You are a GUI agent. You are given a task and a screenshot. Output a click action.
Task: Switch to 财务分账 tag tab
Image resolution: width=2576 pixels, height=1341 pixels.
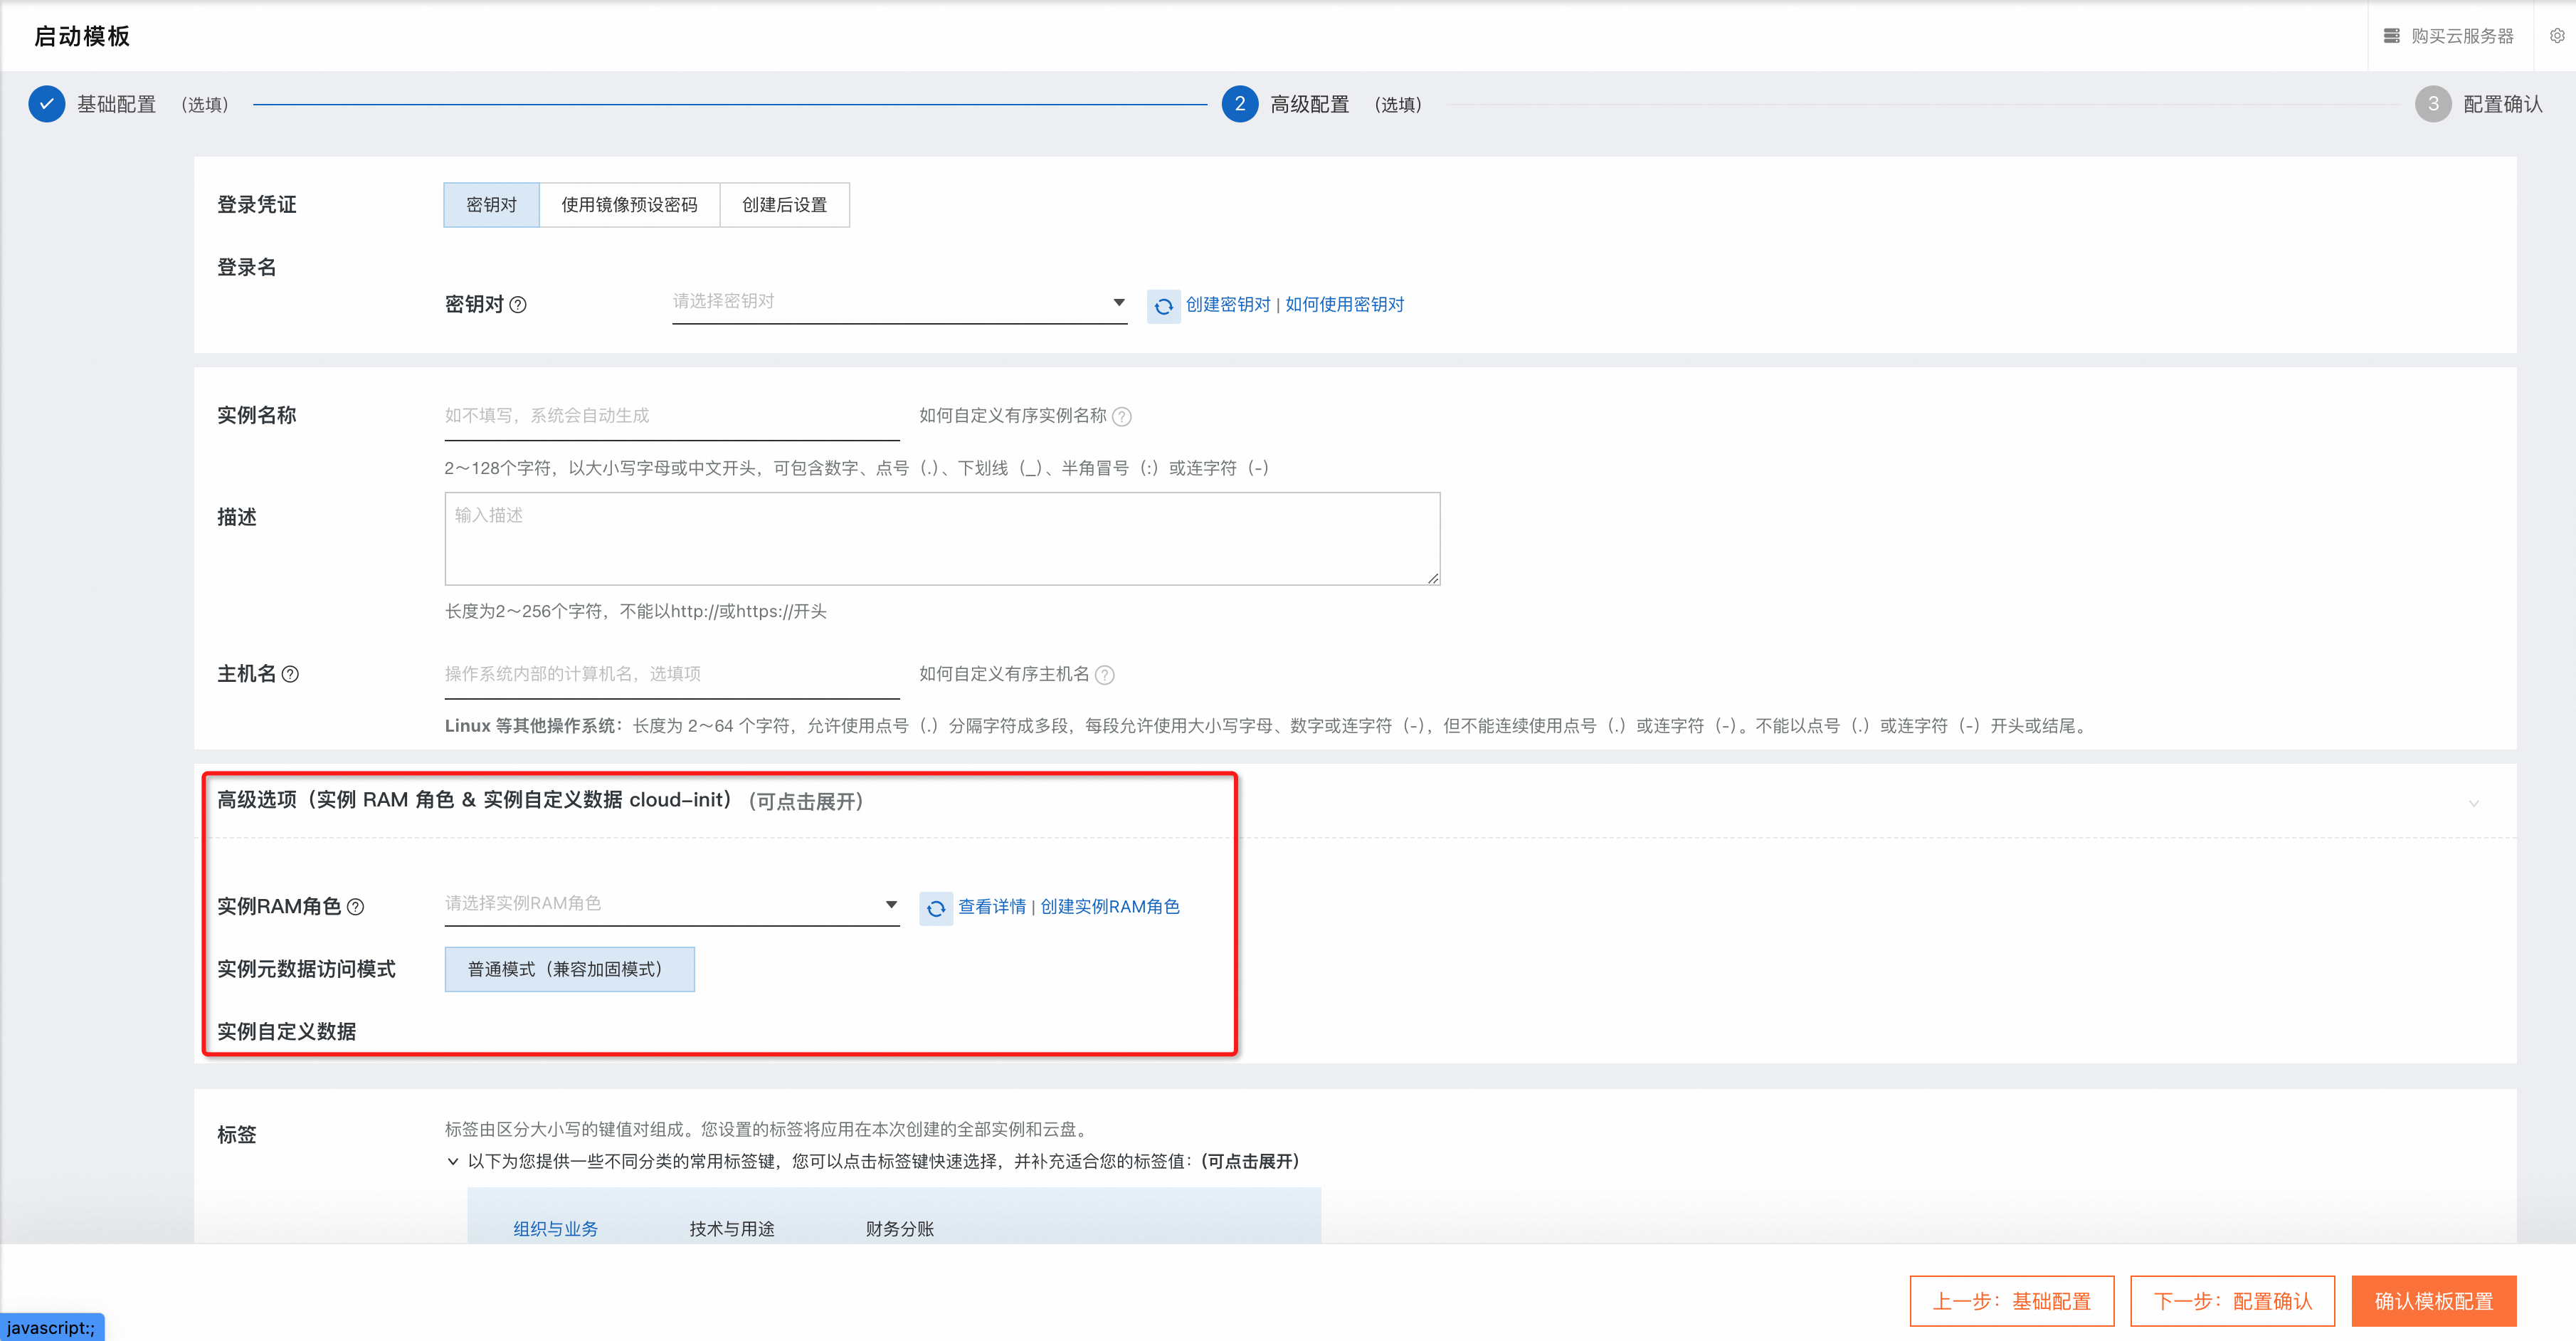899,1228
